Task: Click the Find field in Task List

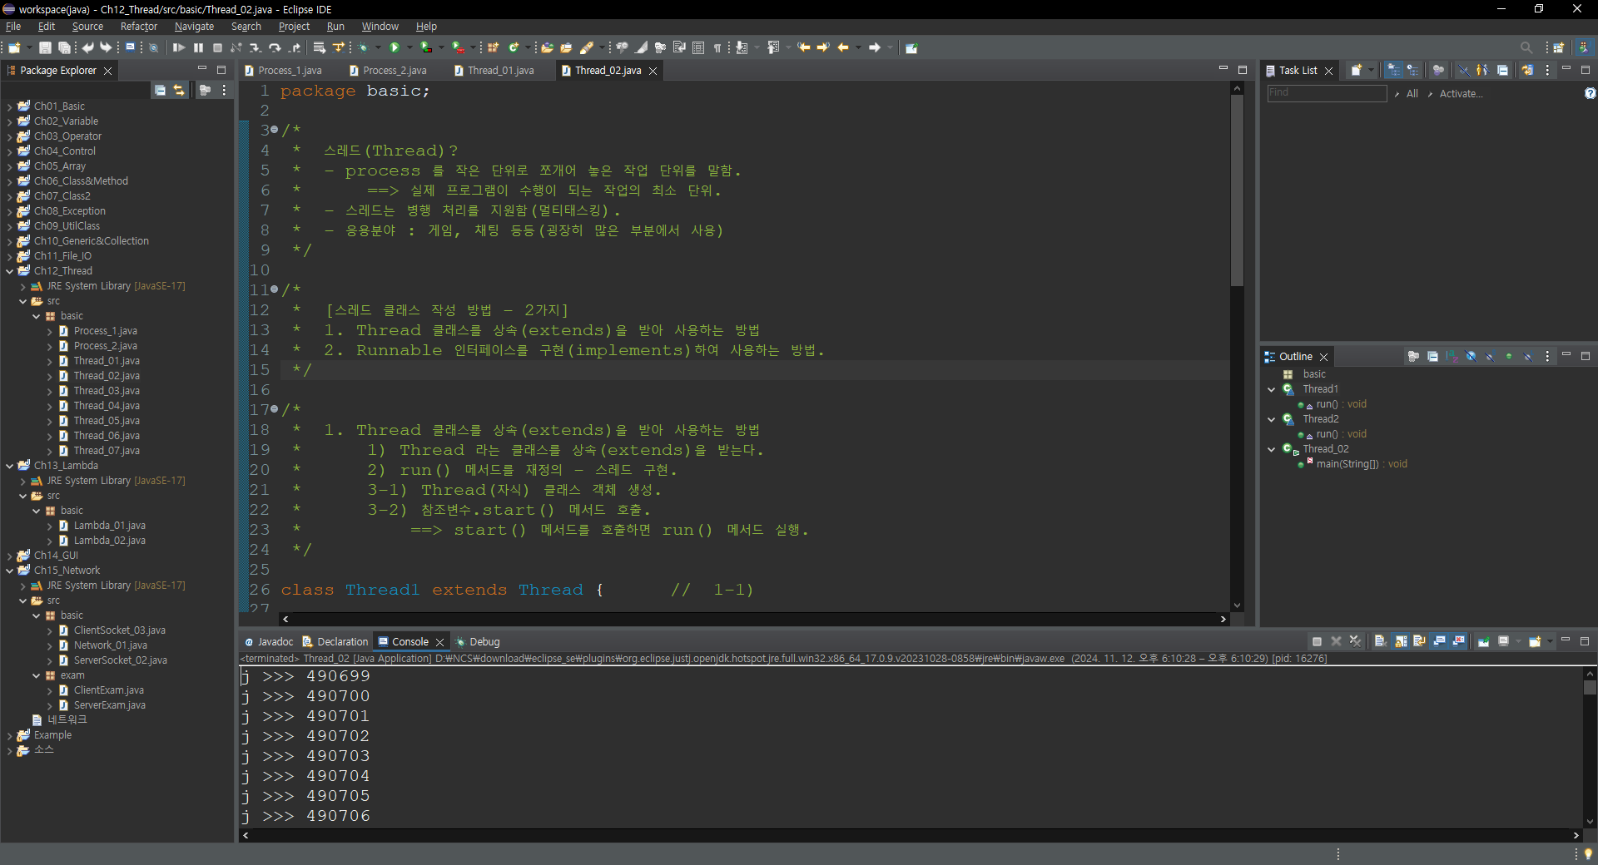Action: [1327, 93]
